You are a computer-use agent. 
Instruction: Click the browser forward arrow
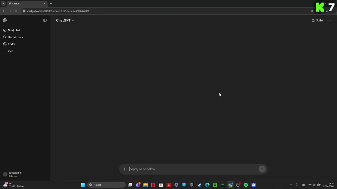tap(10, 11)
